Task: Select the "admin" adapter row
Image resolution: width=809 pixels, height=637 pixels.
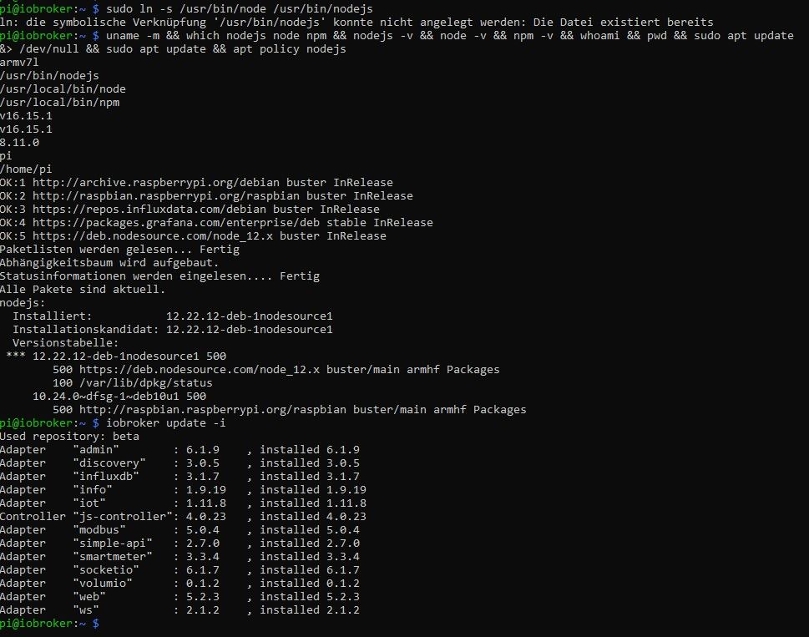Action: pos(179,450)
